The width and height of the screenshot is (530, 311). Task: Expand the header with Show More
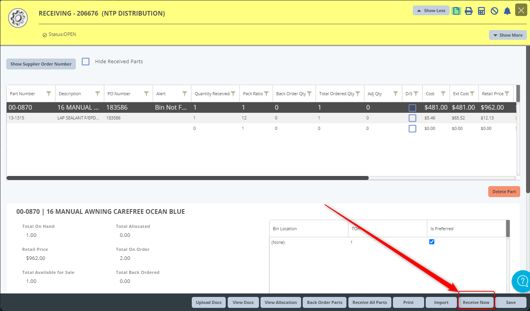pyautogui.click(x=507, y=35)
